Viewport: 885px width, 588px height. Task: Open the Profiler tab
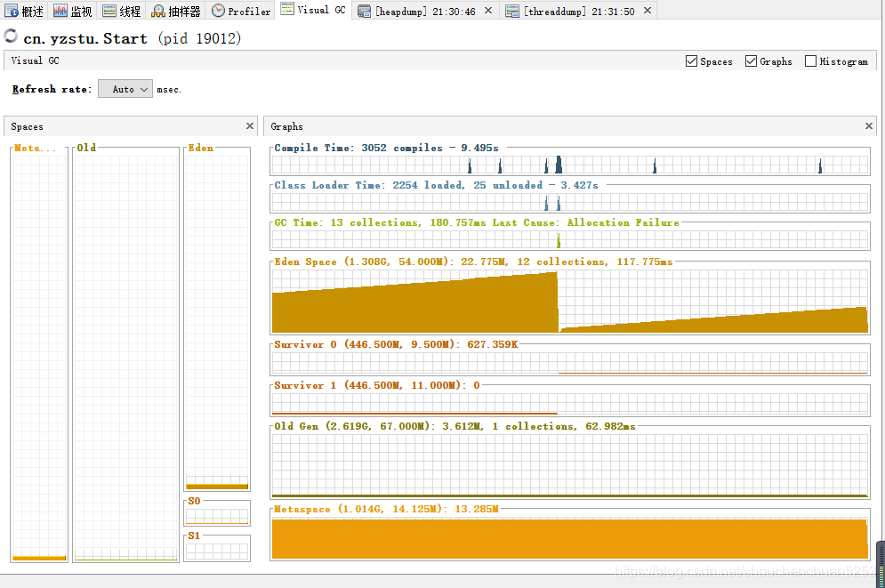click(240, 11)
